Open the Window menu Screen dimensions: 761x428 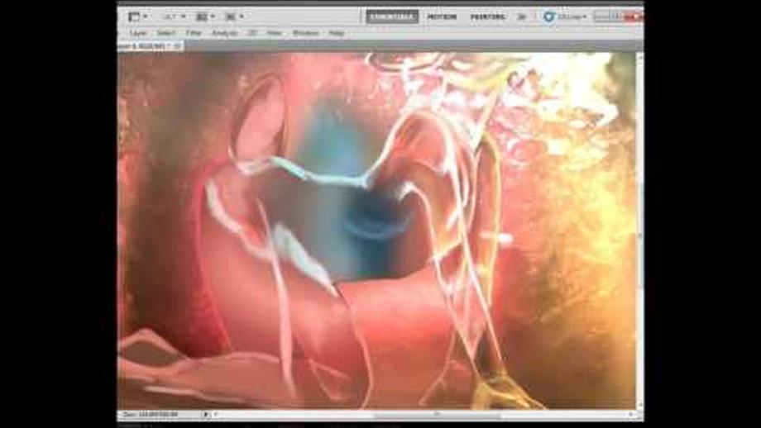coord(306,33)
